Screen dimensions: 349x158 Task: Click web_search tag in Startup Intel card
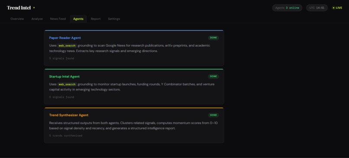pyautogui.click(x=67, y=84)
